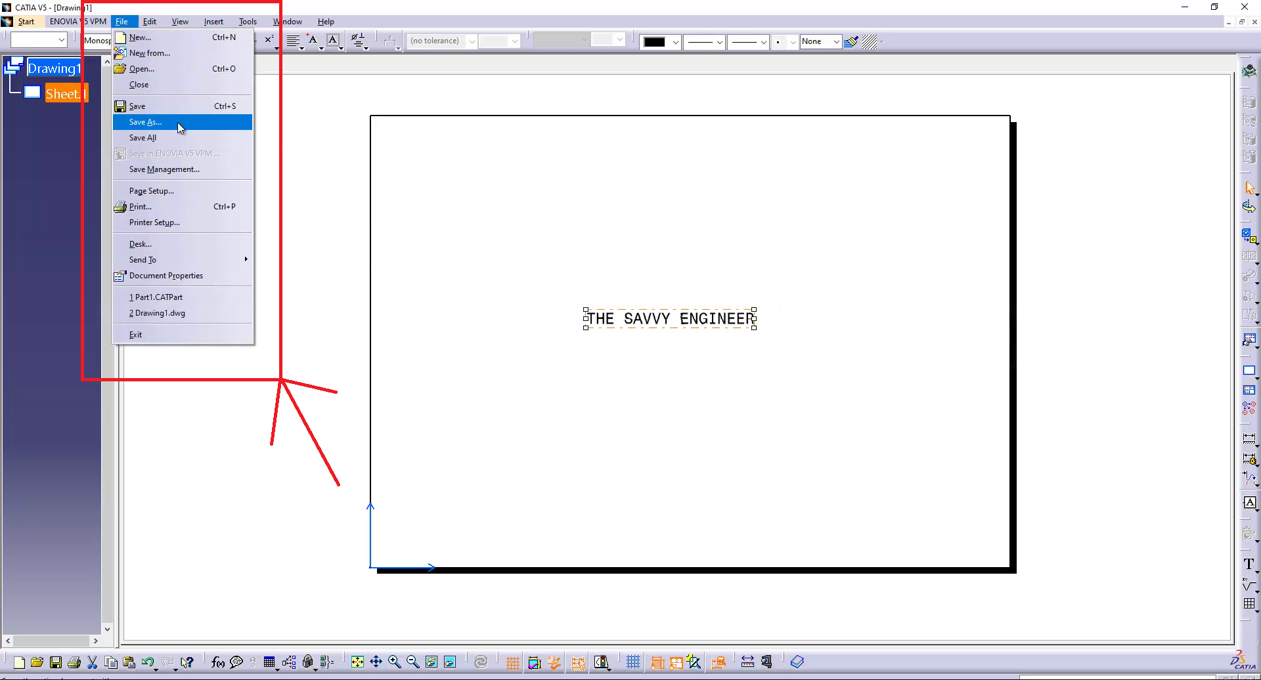The image size is (1261, 680).
Task: Toggle superscript text formatting
Action: pyautogui.click(x=269, y=40)
